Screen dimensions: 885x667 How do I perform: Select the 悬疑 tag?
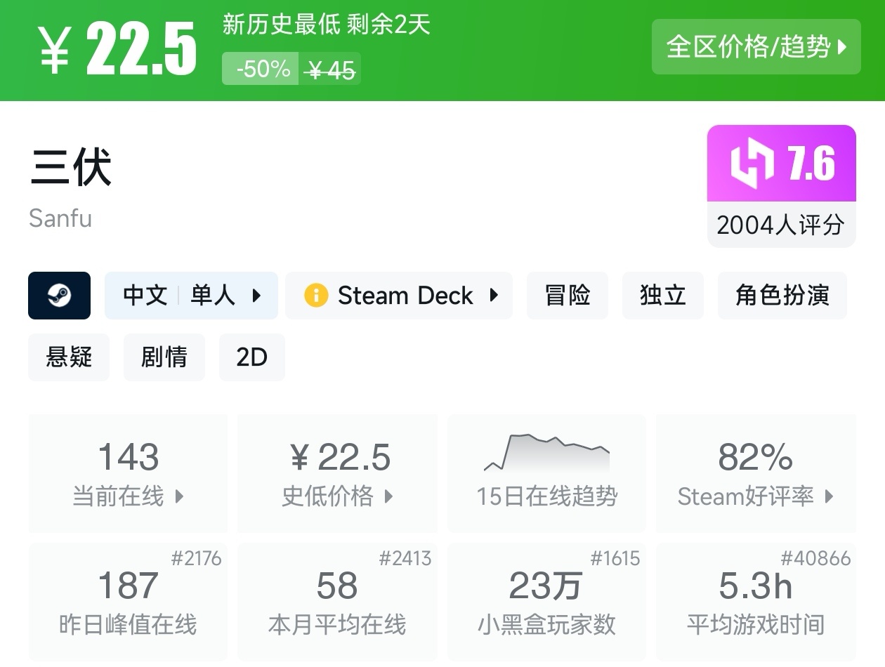click(69, 357)
